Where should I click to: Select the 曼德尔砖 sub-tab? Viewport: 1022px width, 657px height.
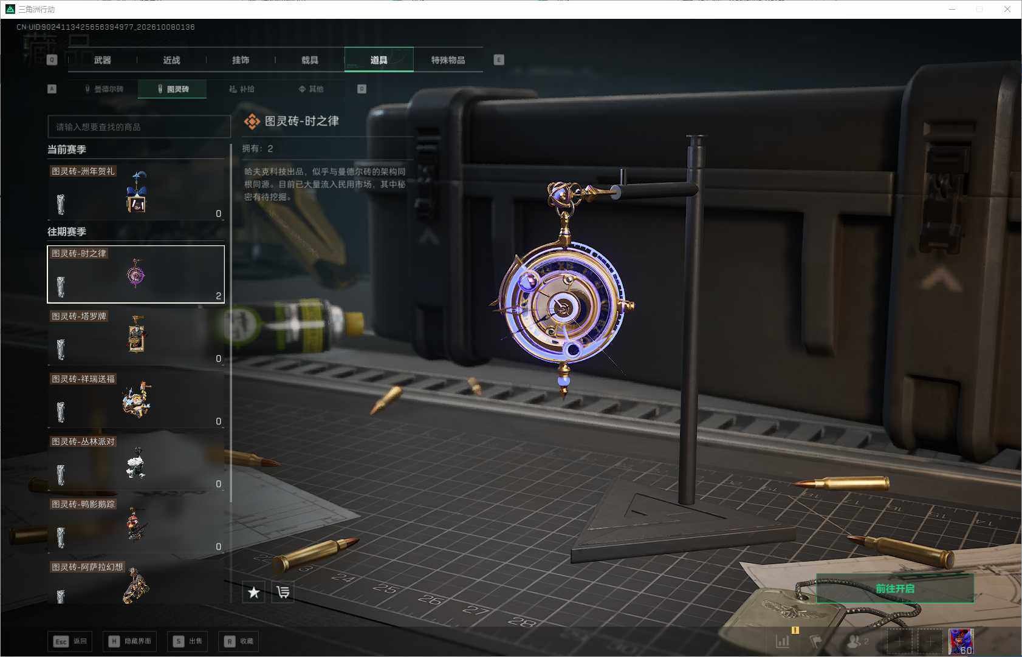click(104, 89)
